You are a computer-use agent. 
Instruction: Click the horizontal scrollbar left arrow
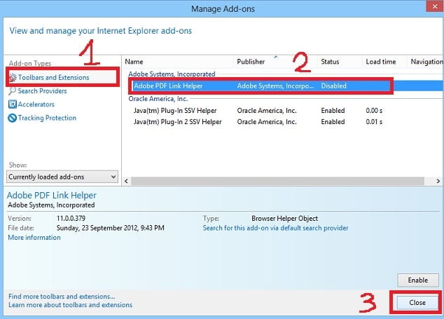tap(126, 181)
